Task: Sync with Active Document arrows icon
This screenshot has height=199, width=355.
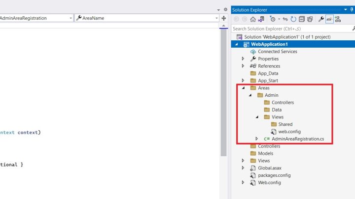Action: 285,19
